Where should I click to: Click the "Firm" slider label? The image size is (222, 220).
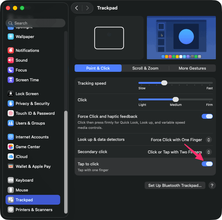pyautogui.click(x=209, y=105)
